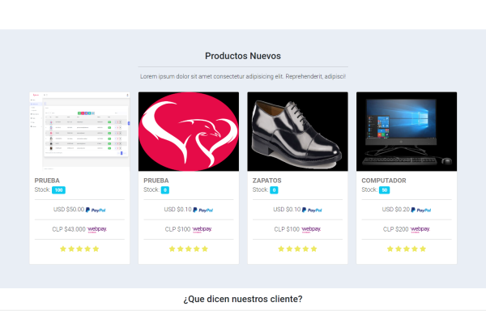Click the PayPal logo next to USD $0.20
The height and width of the screenshot is (315, 486).
[421, 210]
